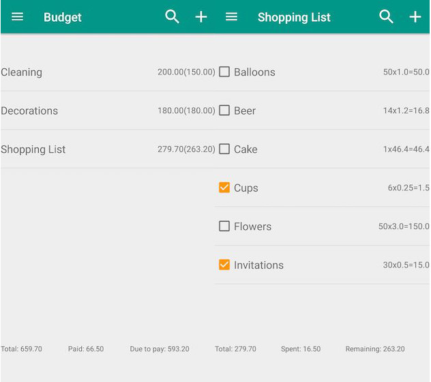Open the Cleaning budget entry
The height and width of the screenshot is (382, 431).
tap(108, 72)
